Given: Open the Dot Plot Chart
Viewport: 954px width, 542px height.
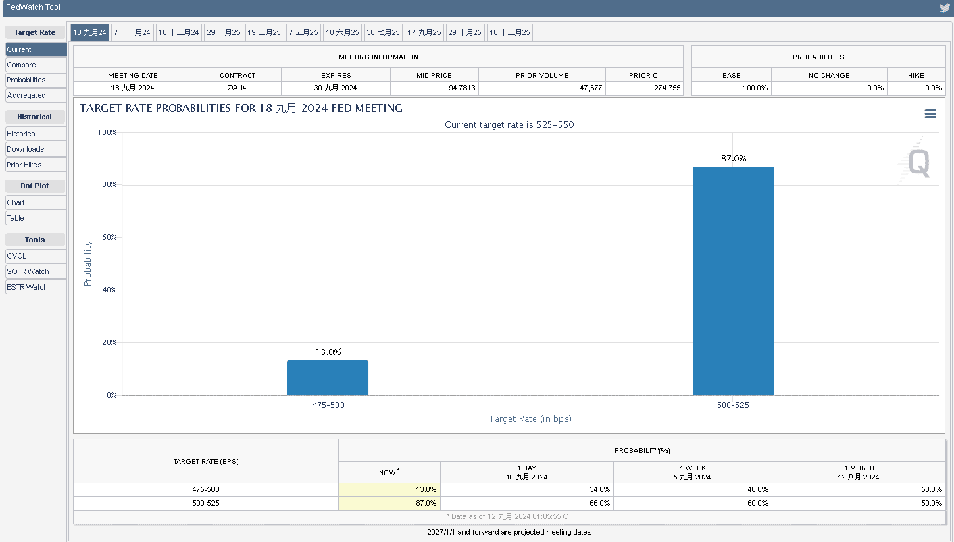Looking at the screenshot, I should pyautogui.click(x=36, y=202).
